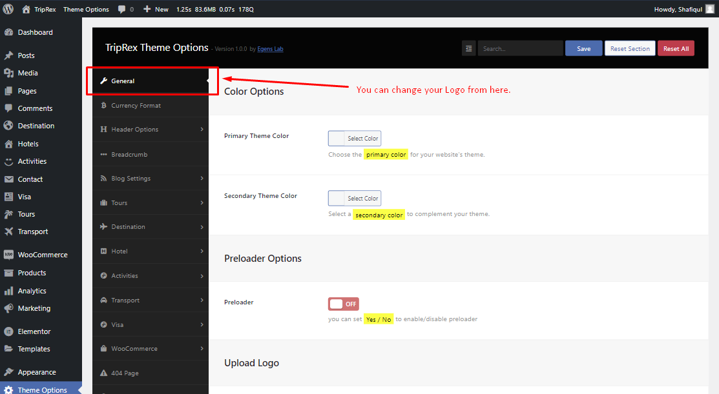The height and width of the screenshot is (394, 719).
Task: Click the Reset Section button
Action: [630, 48]
